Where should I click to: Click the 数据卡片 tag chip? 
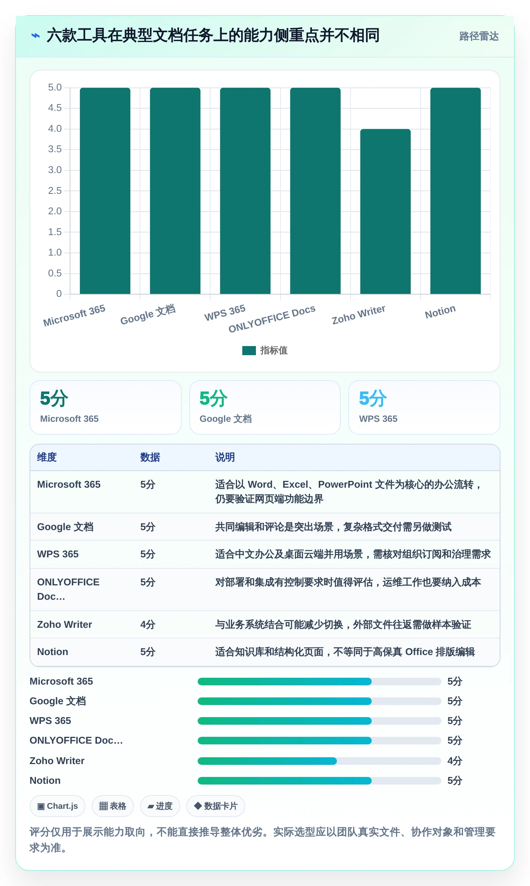coord(216,806)
